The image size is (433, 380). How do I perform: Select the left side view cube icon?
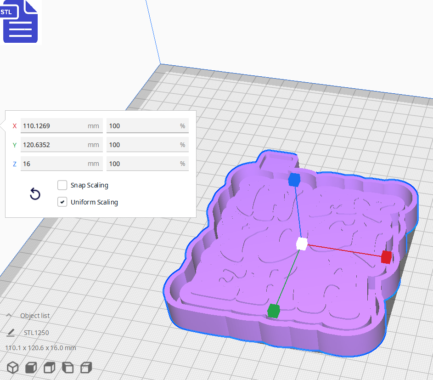pos(67,368)
